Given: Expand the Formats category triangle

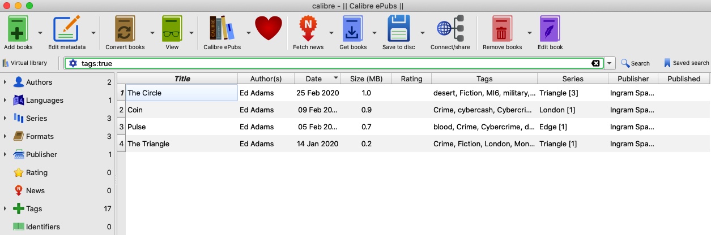Looking at the screenshot, I should coord(5,136).
